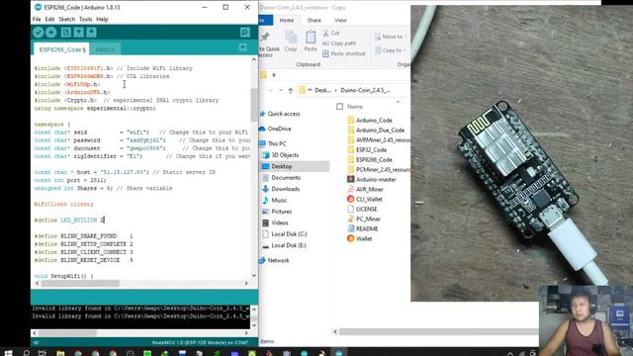Viewport: 633px width, 356px height.
Task: Select the Wallet file
Action: pyautogui.click(x=364, y=239)
